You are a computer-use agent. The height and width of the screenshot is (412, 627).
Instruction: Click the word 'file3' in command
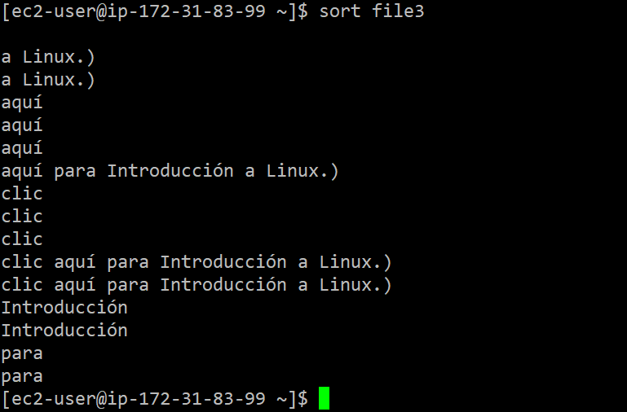(398, 11)
